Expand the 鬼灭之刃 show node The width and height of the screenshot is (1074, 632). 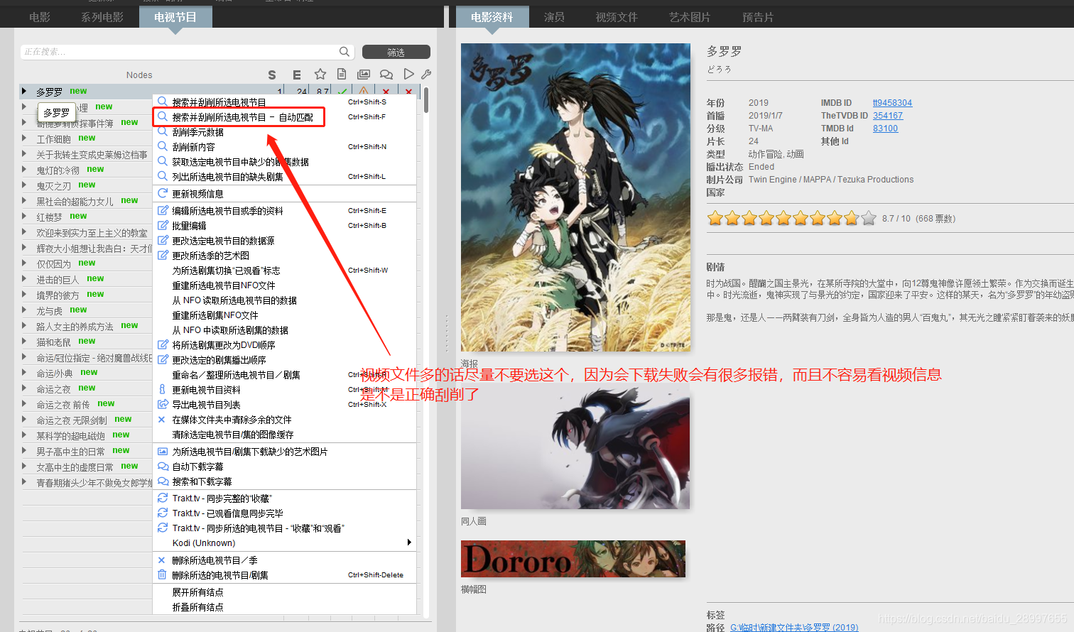click(23, 185)
